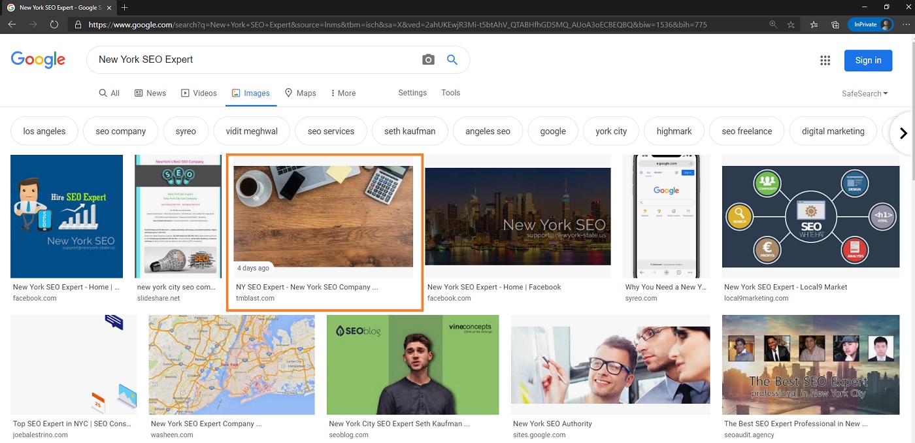Open 'Why You Need a New Y...' title link
915x443 pixels.
pyautogui.click(x=665, y=287)
